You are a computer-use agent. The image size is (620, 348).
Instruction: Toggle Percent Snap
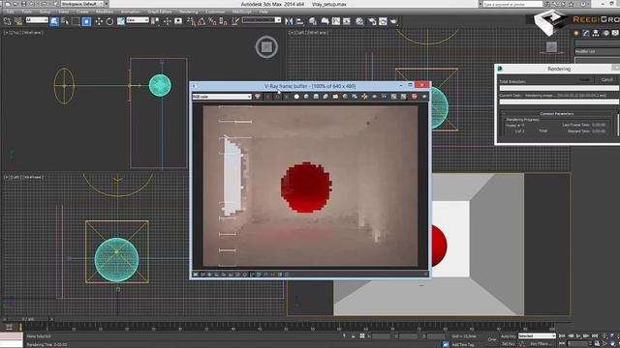pyautogui.click(x=213, y=21)
